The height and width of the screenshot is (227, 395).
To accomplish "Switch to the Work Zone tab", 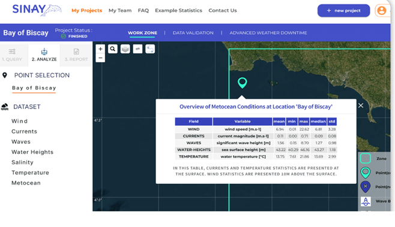I will (x=142, y=33).
